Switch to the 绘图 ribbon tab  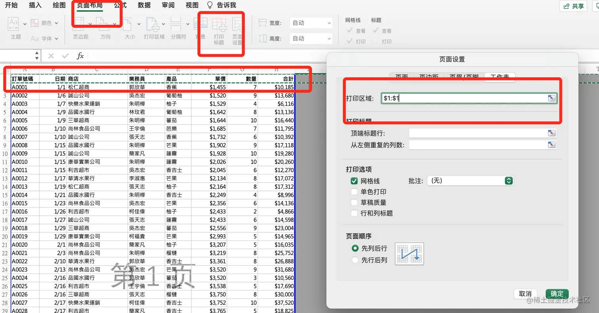(59, 5)
